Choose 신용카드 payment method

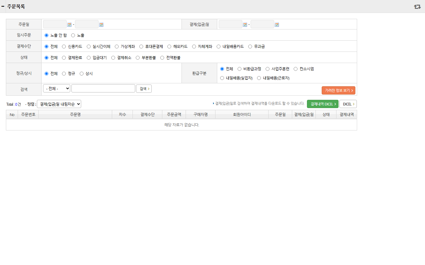click(x=64, y=47)
